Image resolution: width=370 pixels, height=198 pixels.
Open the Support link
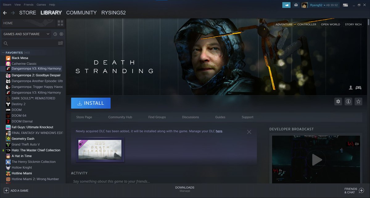click(248, 117)
